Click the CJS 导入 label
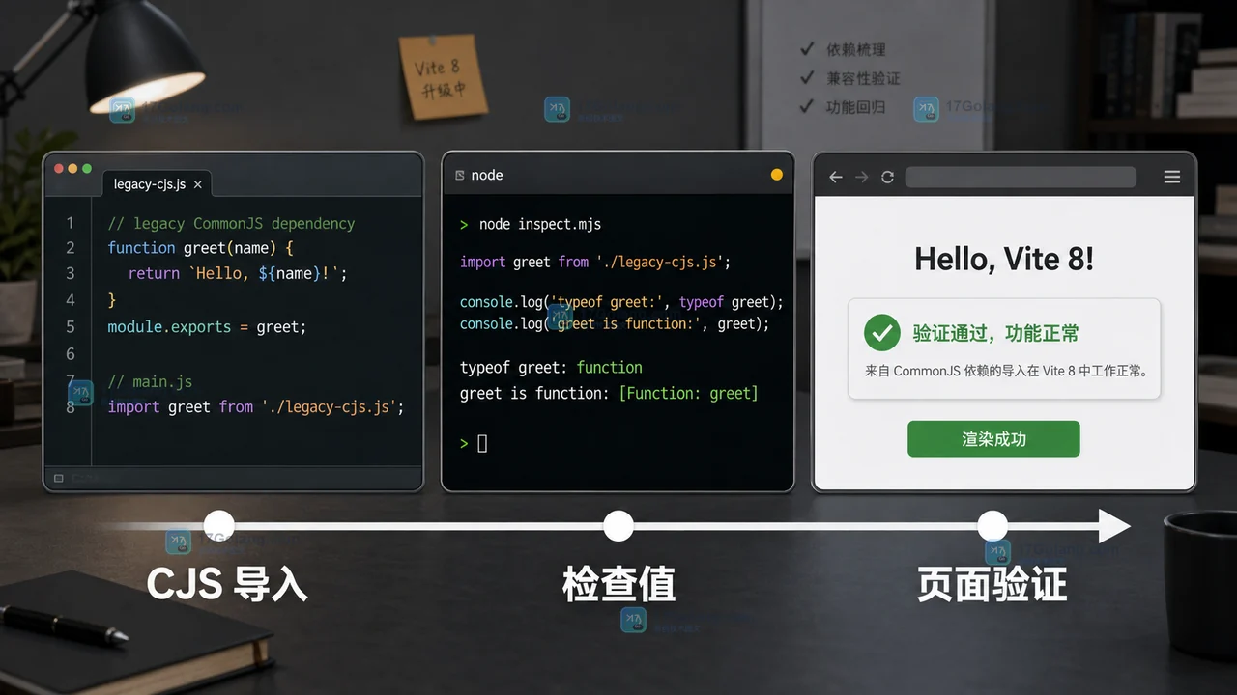Image resolution: width=1237 pixels, height=695 pixels. pos(227,585)
